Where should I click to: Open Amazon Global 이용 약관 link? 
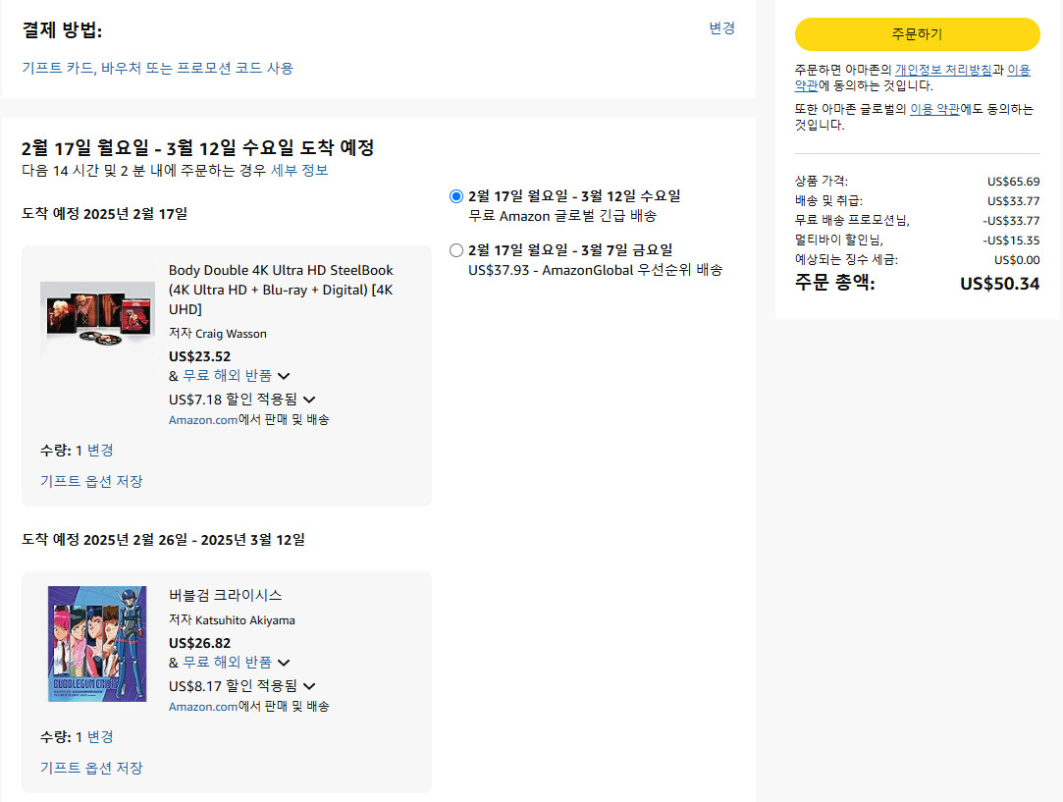934,109
